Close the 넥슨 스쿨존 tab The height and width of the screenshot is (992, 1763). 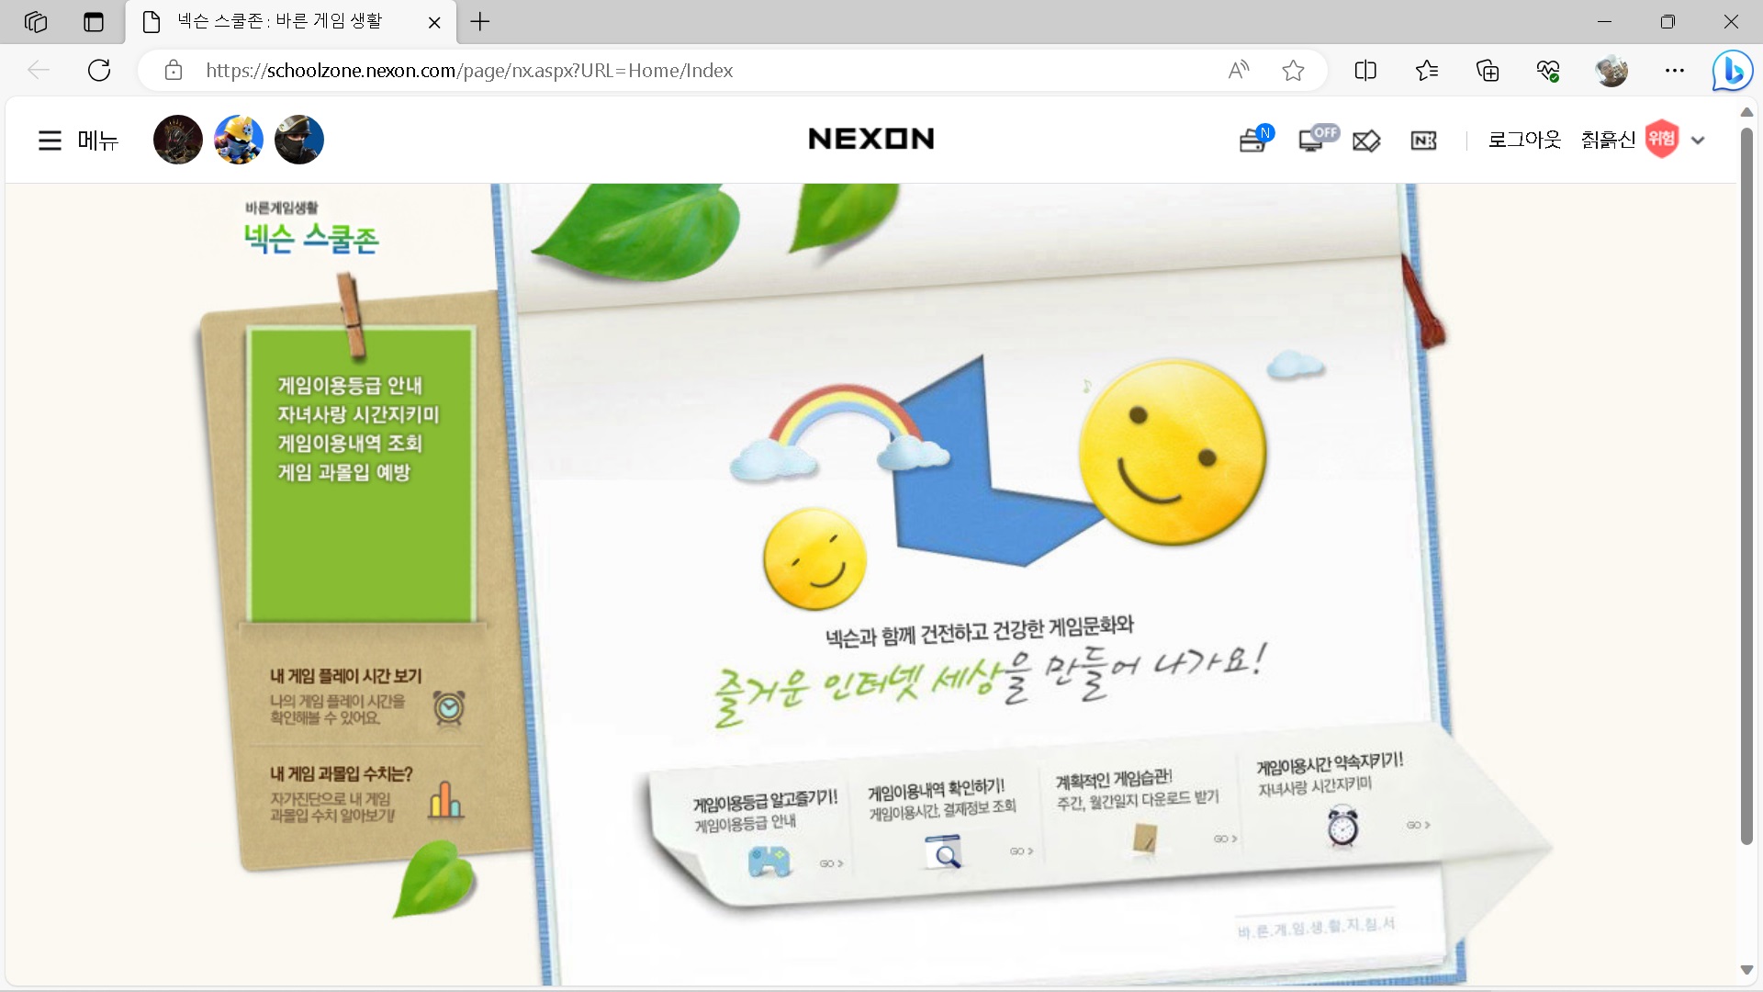click(x=434, y=23)
